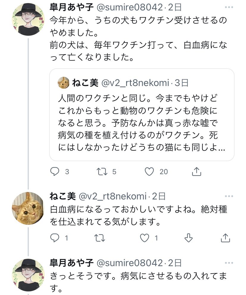The width and height of the screenshot is (246, 295).
Task: Open 皐月あや子's avatar on the bottom tweet
Action: coord(27,274)
